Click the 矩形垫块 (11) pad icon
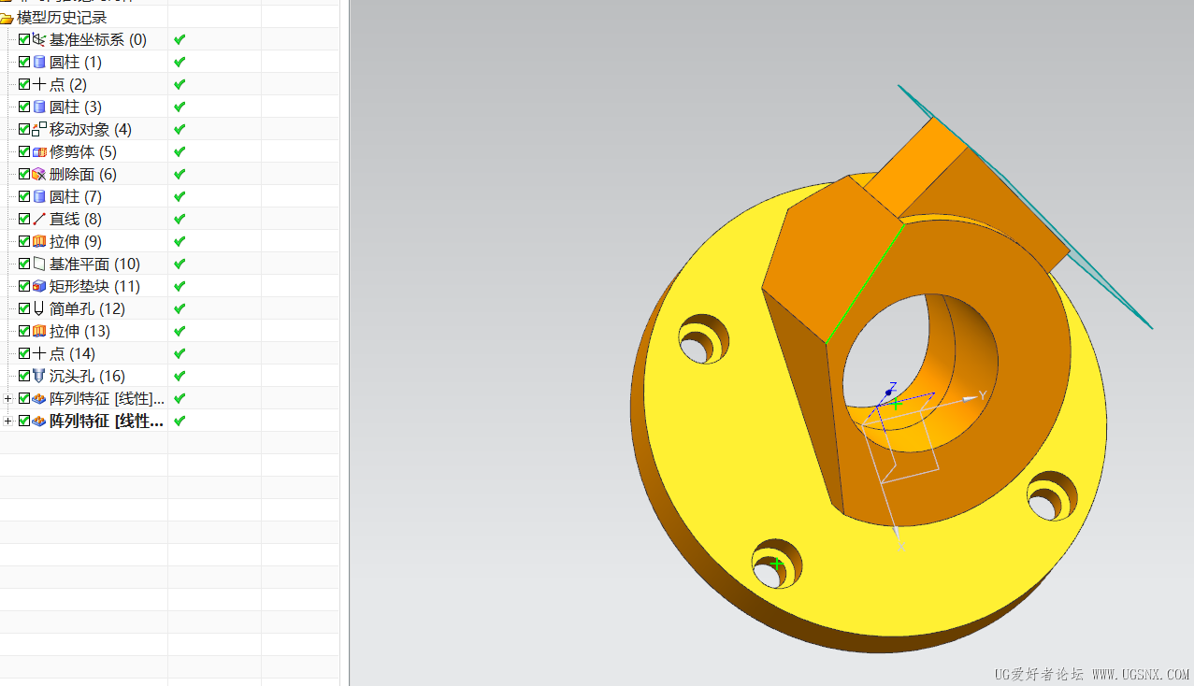The image size is (1194, 686). (x=39, y=286)
